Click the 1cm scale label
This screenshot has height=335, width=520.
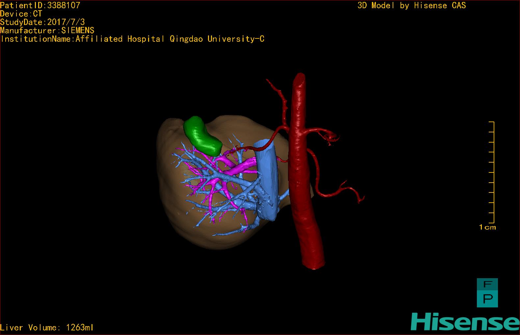487,227
